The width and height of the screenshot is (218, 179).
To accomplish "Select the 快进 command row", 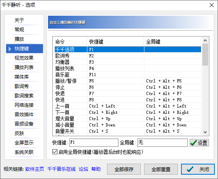I will coord(128,100).
